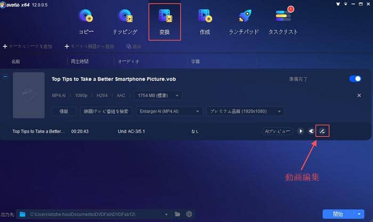Open the ランチパッド (Launchpad) module

tap(244, 22)
